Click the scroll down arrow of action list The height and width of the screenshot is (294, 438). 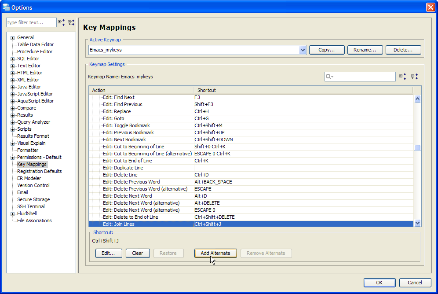click(418, 223)
